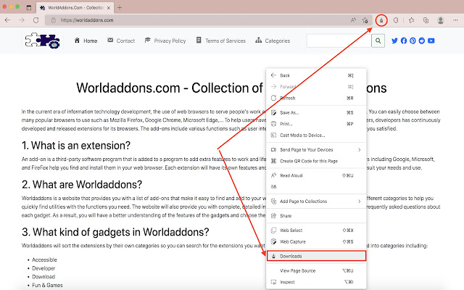Choose Print in the context menu
This screenshot has height=290, width=464.
316,124
